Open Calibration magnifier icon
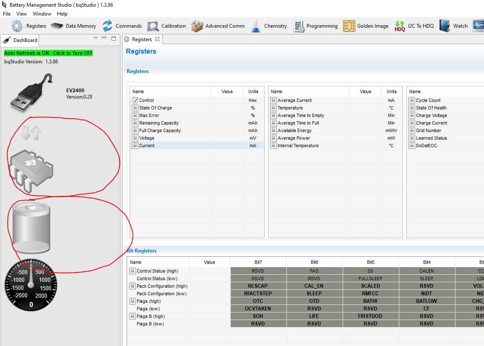Image resolution: width=484 pixels, height=346 pixels. click(153, 26)
